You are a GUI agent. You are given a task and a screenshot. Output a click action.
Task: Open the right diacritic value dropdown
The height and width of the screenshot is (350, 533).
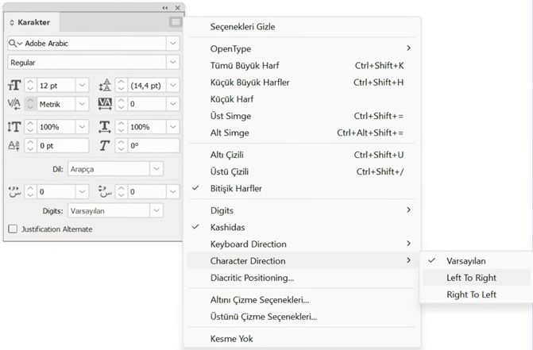pyautogui.click(x=172, y=192)
